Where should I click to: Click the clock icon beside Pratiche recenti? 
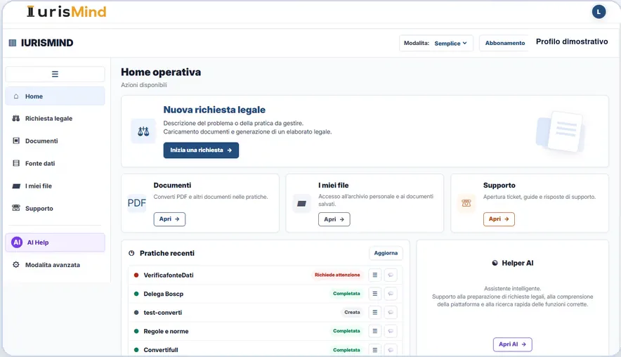click(131, 253)
